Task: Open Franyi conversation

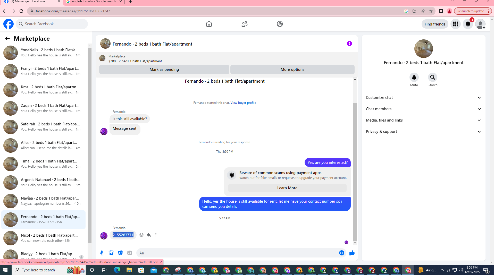Action: click(43, 71)
